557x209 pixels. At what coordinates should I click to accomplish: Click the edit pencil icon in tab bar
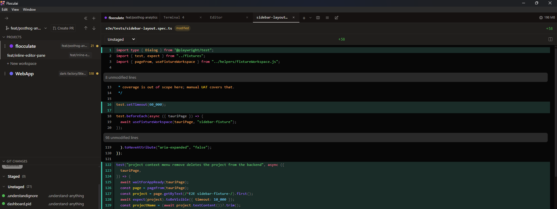337,18
